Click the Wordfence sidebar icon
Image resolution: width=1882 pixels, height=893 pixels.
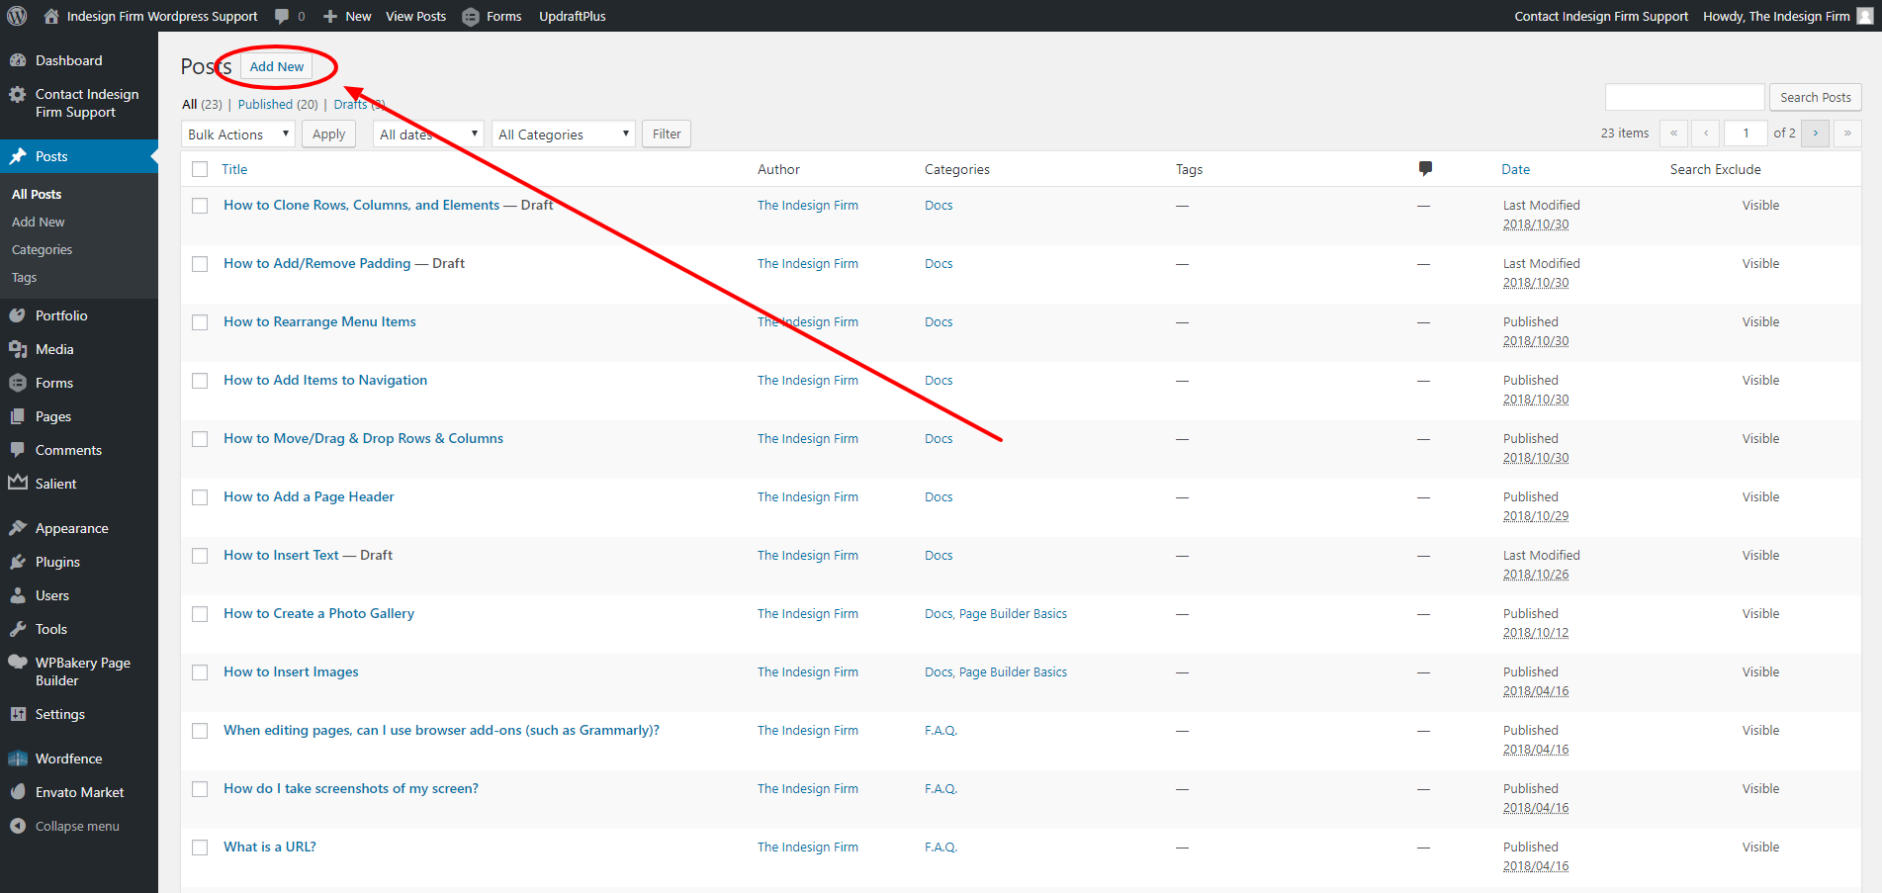click(18, 759)
